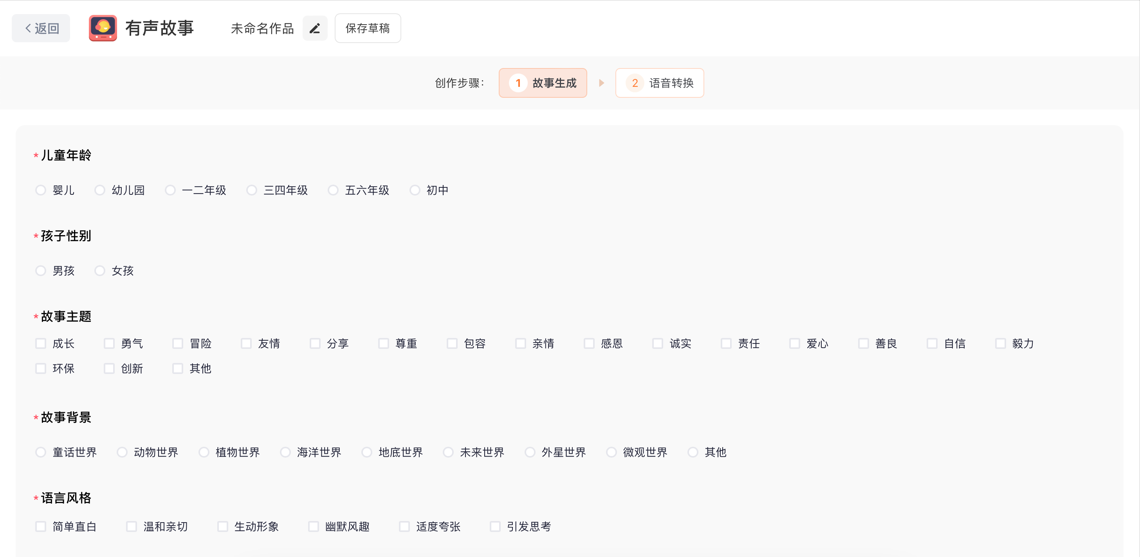Tick the 责任 theme checkbox
Viewport: 1140px width, 557px height.
click(x=726, y=343)
